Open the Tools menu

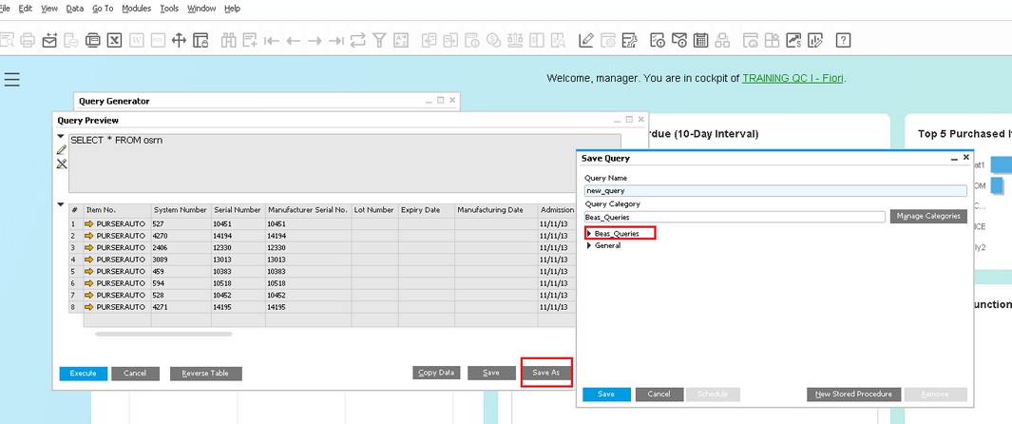pos(169,9)
